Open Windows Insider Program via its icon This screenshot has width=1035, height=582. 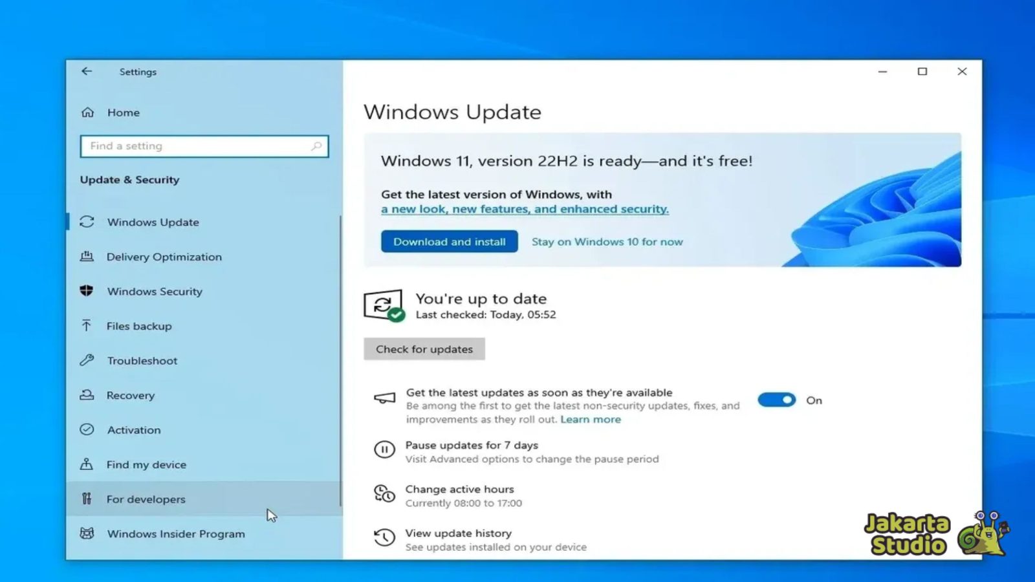click(x=87, y=533)
